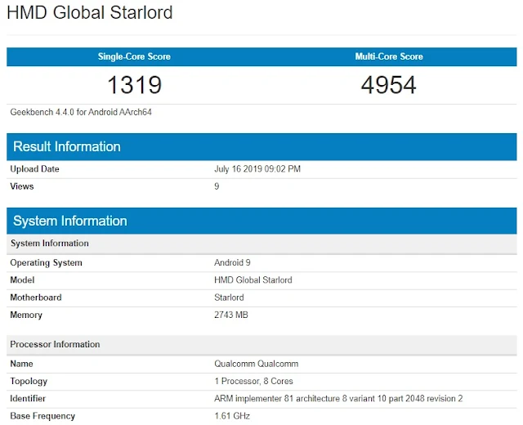Viewport: 523px width, 425px height.
Task: Select the 2743 MB memory value
Action: [232, 315]
